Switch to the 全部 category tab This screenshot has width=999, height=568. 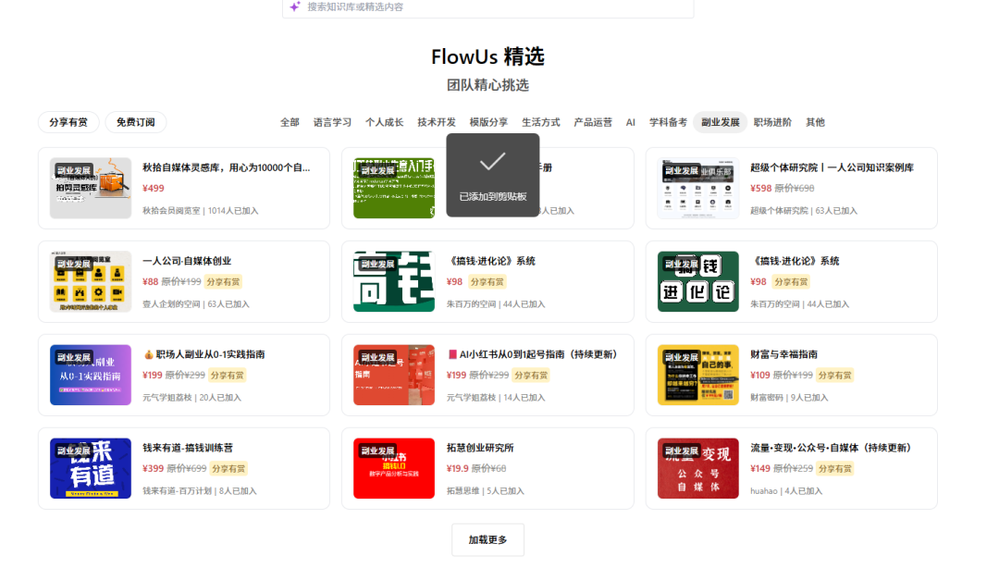[x=290, y=122]
